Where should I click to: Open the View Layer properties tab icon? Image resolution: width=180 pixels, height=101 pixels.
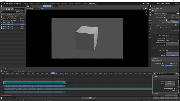point(150,18)
